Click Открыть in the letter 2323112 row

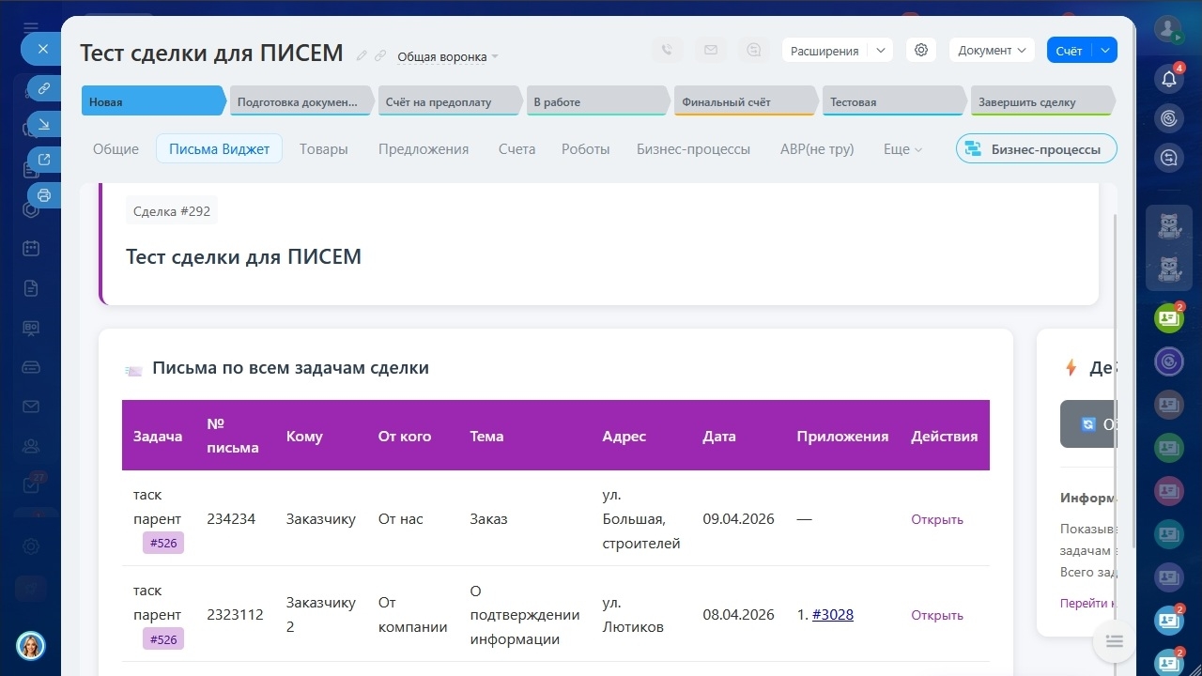pos(937,615)
